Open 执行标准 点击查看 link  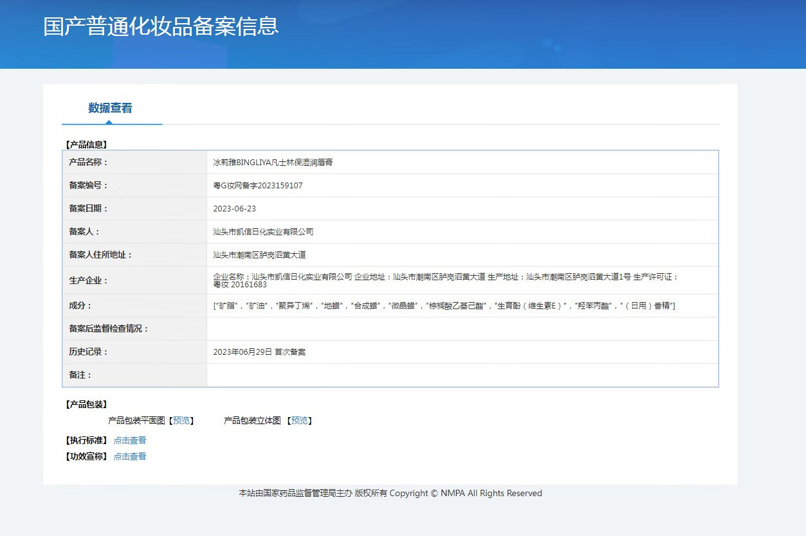[x=130, y=440]
